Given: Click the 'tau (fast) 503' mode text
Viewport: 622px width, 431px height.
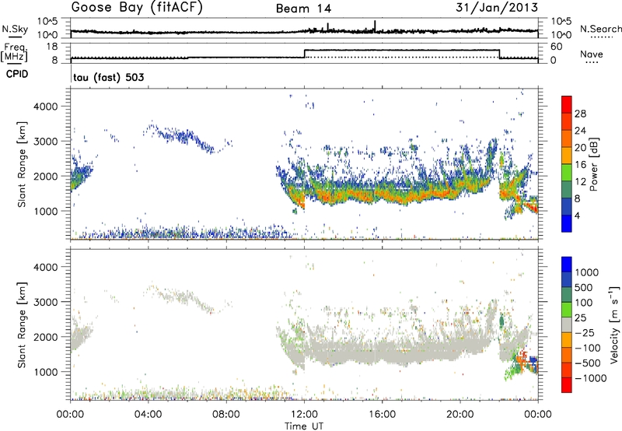Looking at the screenshot, I should coord(109,77).
